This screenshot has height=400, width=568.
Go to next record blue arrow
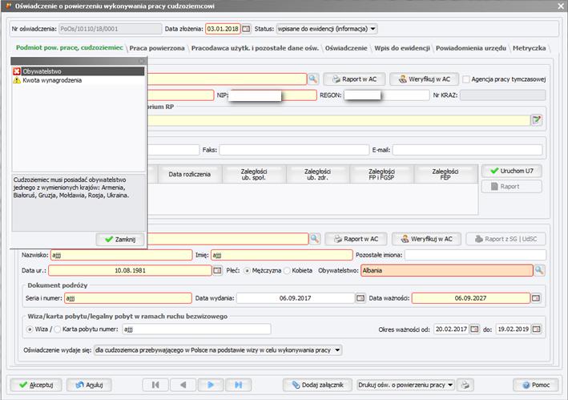[x=211, y=385]
